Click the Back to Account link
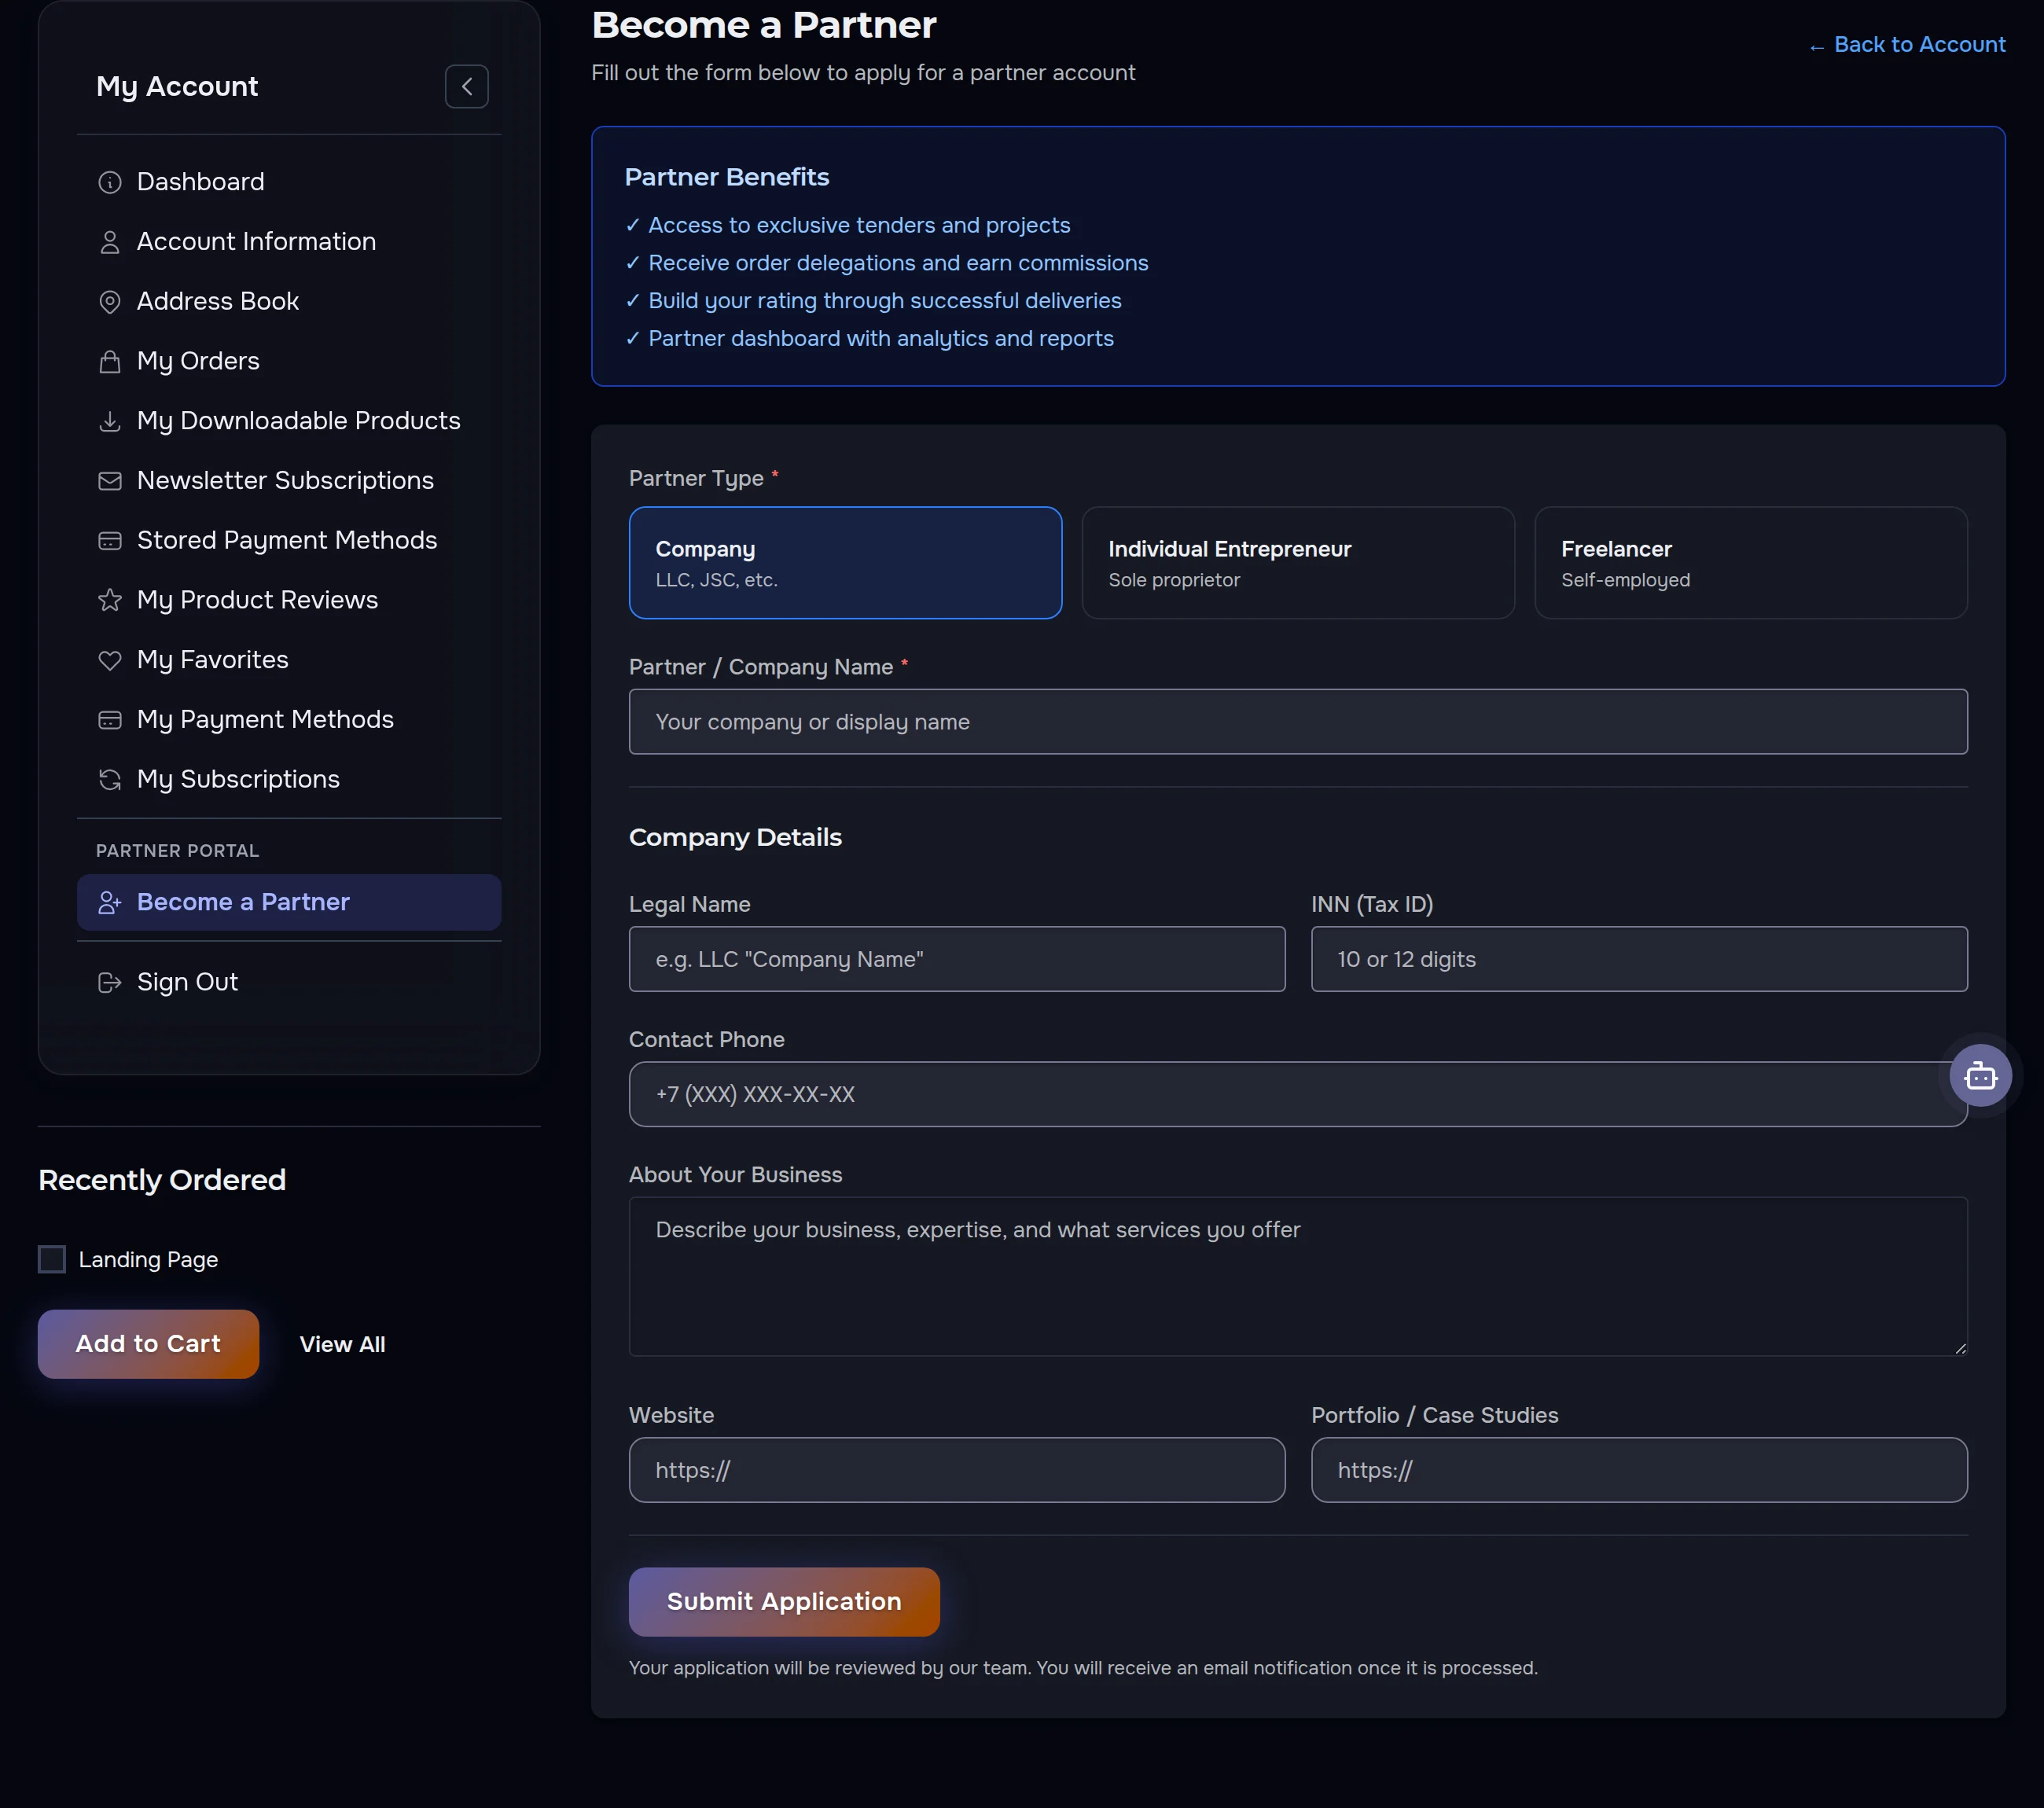This screenshot has height=1808, width=2044. (1907, 45)
